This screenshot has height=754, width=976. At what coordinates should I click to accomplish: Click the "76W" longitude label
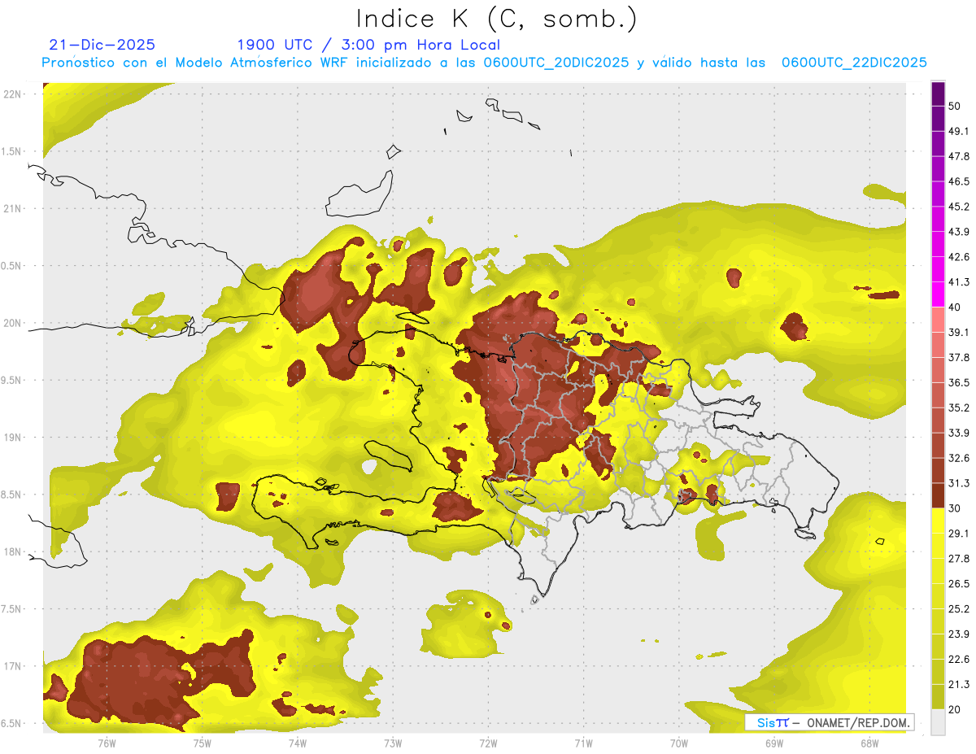click(x=107, y=743)
